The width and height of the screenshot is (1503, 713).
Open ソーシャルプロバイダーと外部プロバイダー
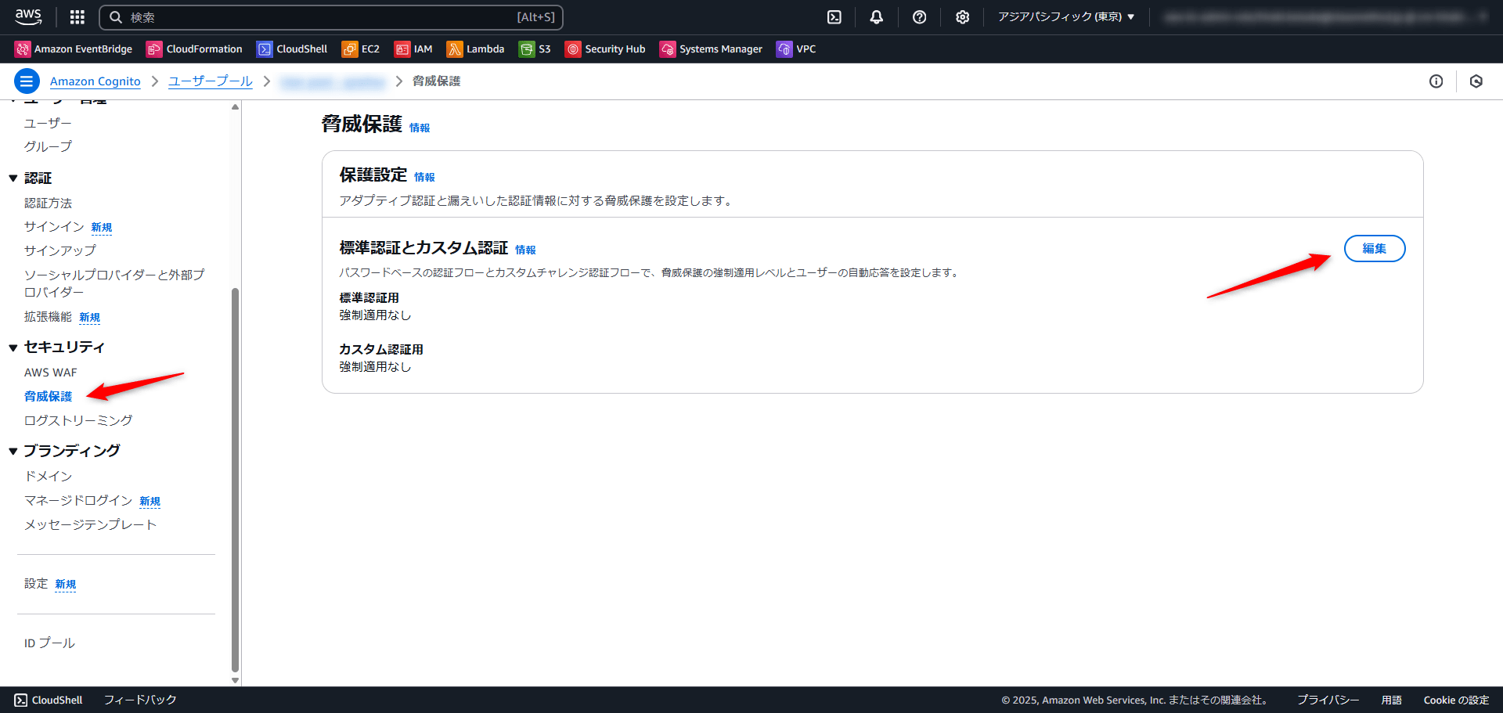click(114, 283)
